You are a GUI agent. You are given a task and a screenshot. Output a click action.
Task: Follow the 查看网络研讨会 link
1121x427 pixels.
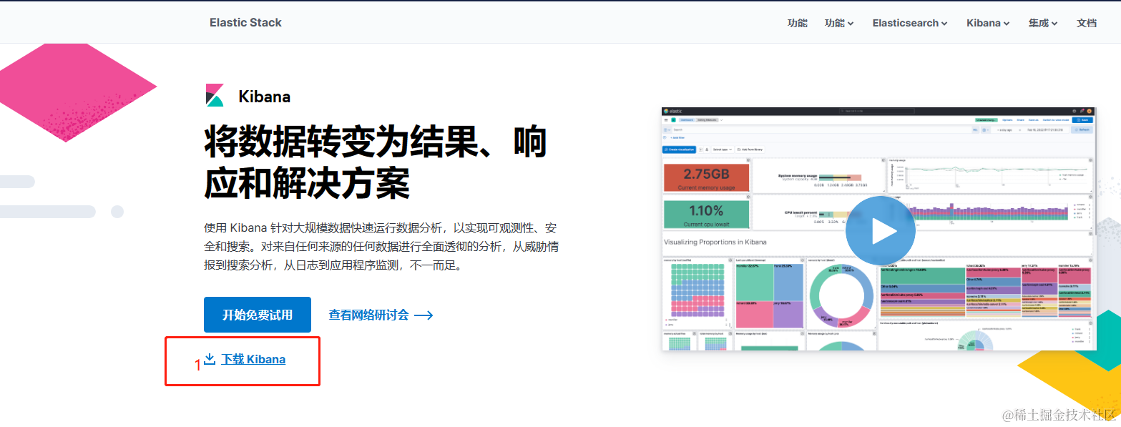coord(381,315)
